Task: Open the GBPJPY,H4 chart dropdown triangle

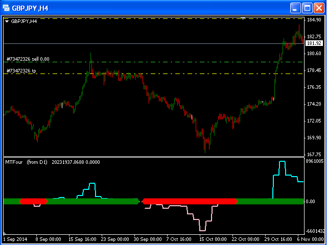Action: [x=7, y=21]
